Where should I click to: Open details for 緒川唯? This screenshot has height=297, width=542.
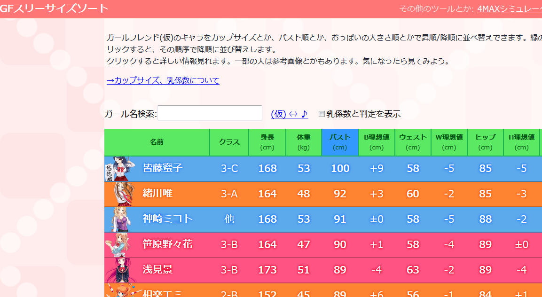pos(157,194)
